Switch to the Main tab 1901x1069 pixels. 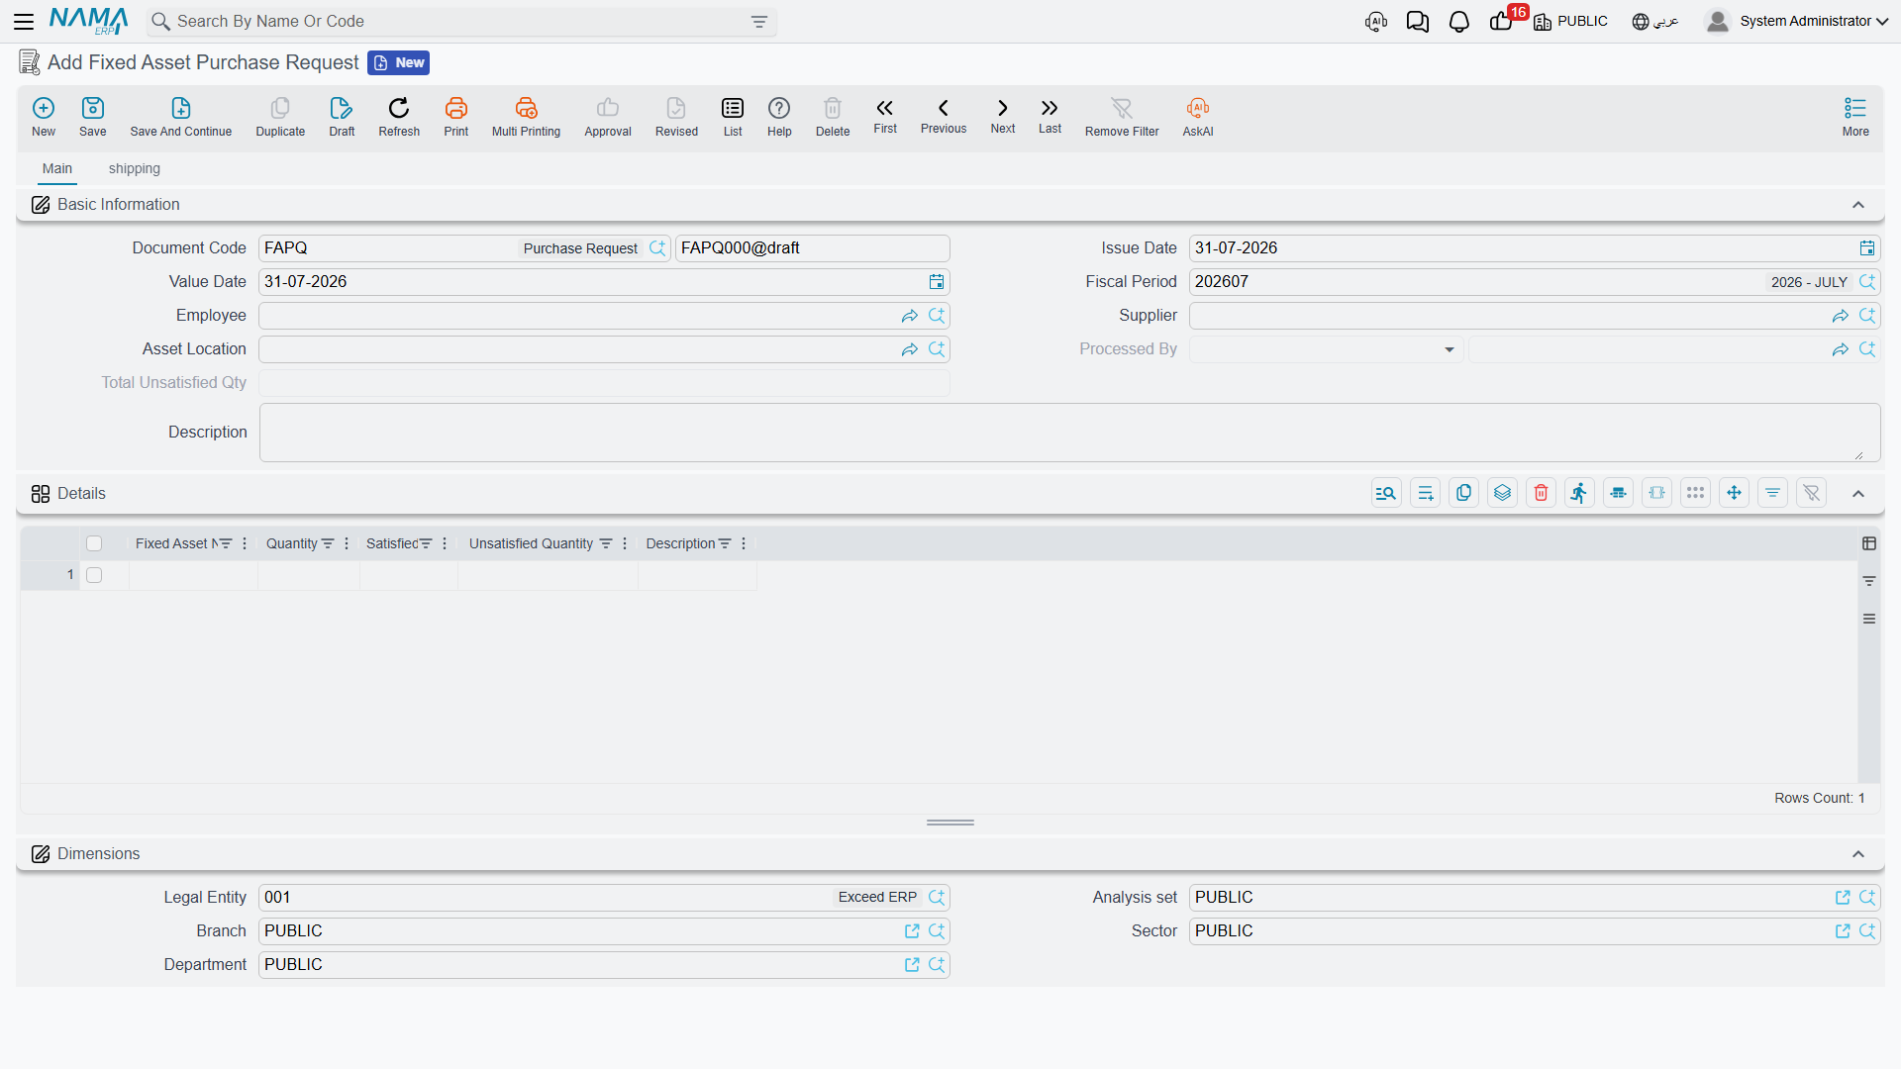[x=57, y=168]
